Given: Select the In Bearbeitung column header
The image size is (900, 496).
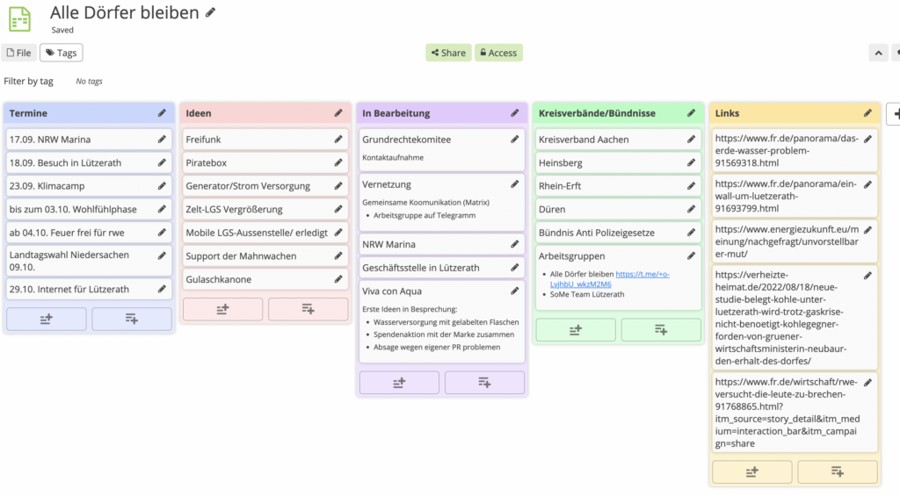Looking at the screenshot, I should tap(431, 113).
